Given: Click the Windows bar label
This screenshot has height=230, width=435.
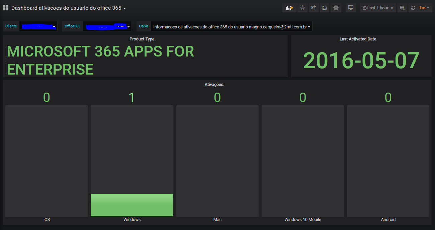Looking at the screenshot, I should click(132, 220).
